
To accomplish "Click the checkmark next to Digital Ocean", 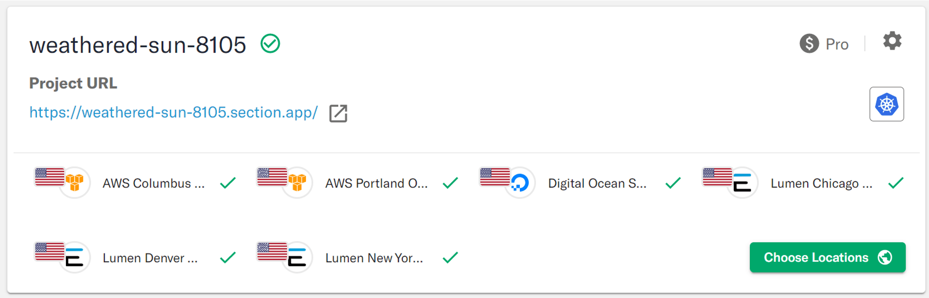I will coord(673,183).
